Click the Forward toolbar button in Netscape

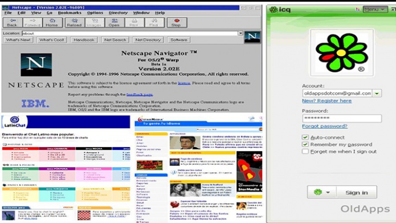click(x=32, y=22)
